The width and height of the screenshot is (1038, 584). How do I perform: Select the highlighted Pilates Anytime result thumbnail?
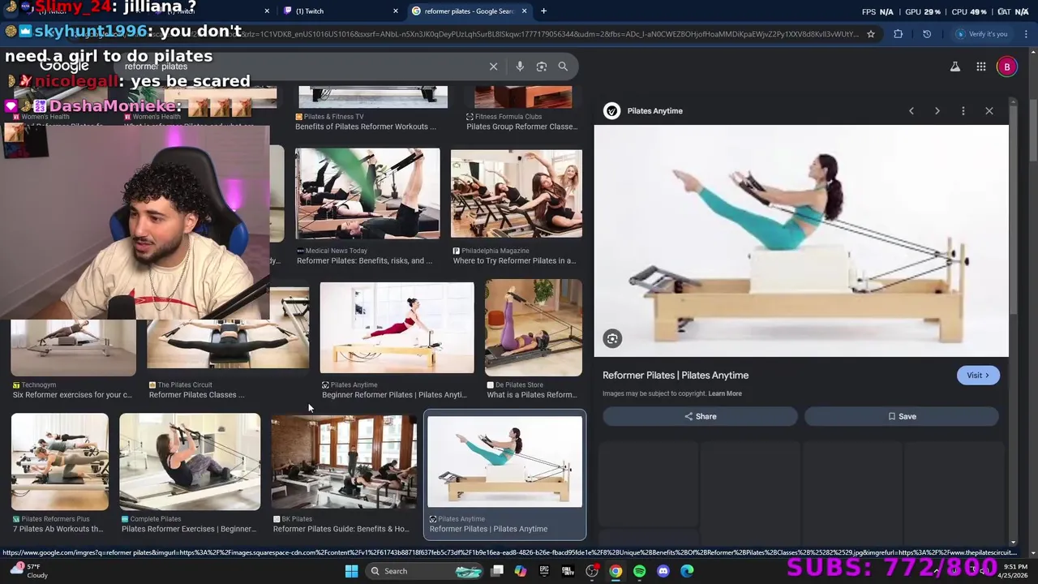504,462
